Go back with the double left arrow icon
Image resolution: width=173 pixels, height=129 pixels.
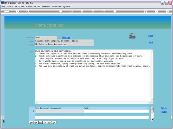(x=82, y=11)
